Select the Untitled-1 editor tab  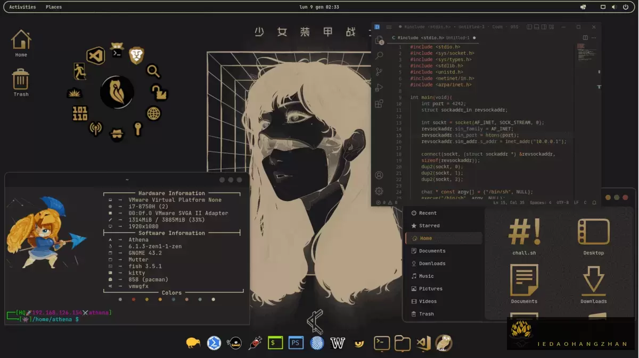pyautogui.click(x=433, y=38)
